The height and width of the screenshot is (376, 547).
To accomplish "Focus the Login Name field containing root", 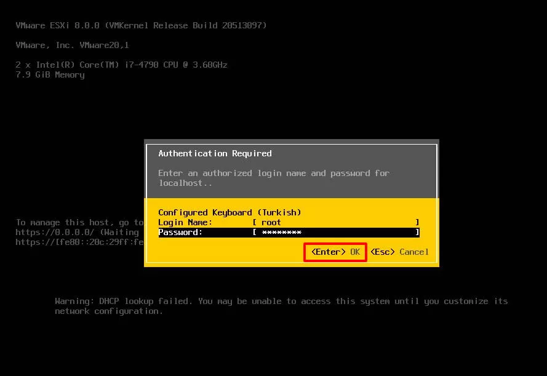I will (x=335, y=222).
